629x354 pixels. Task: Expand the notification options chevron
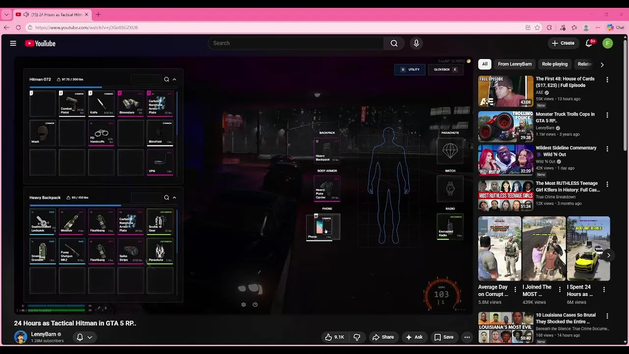coord(90,337)
